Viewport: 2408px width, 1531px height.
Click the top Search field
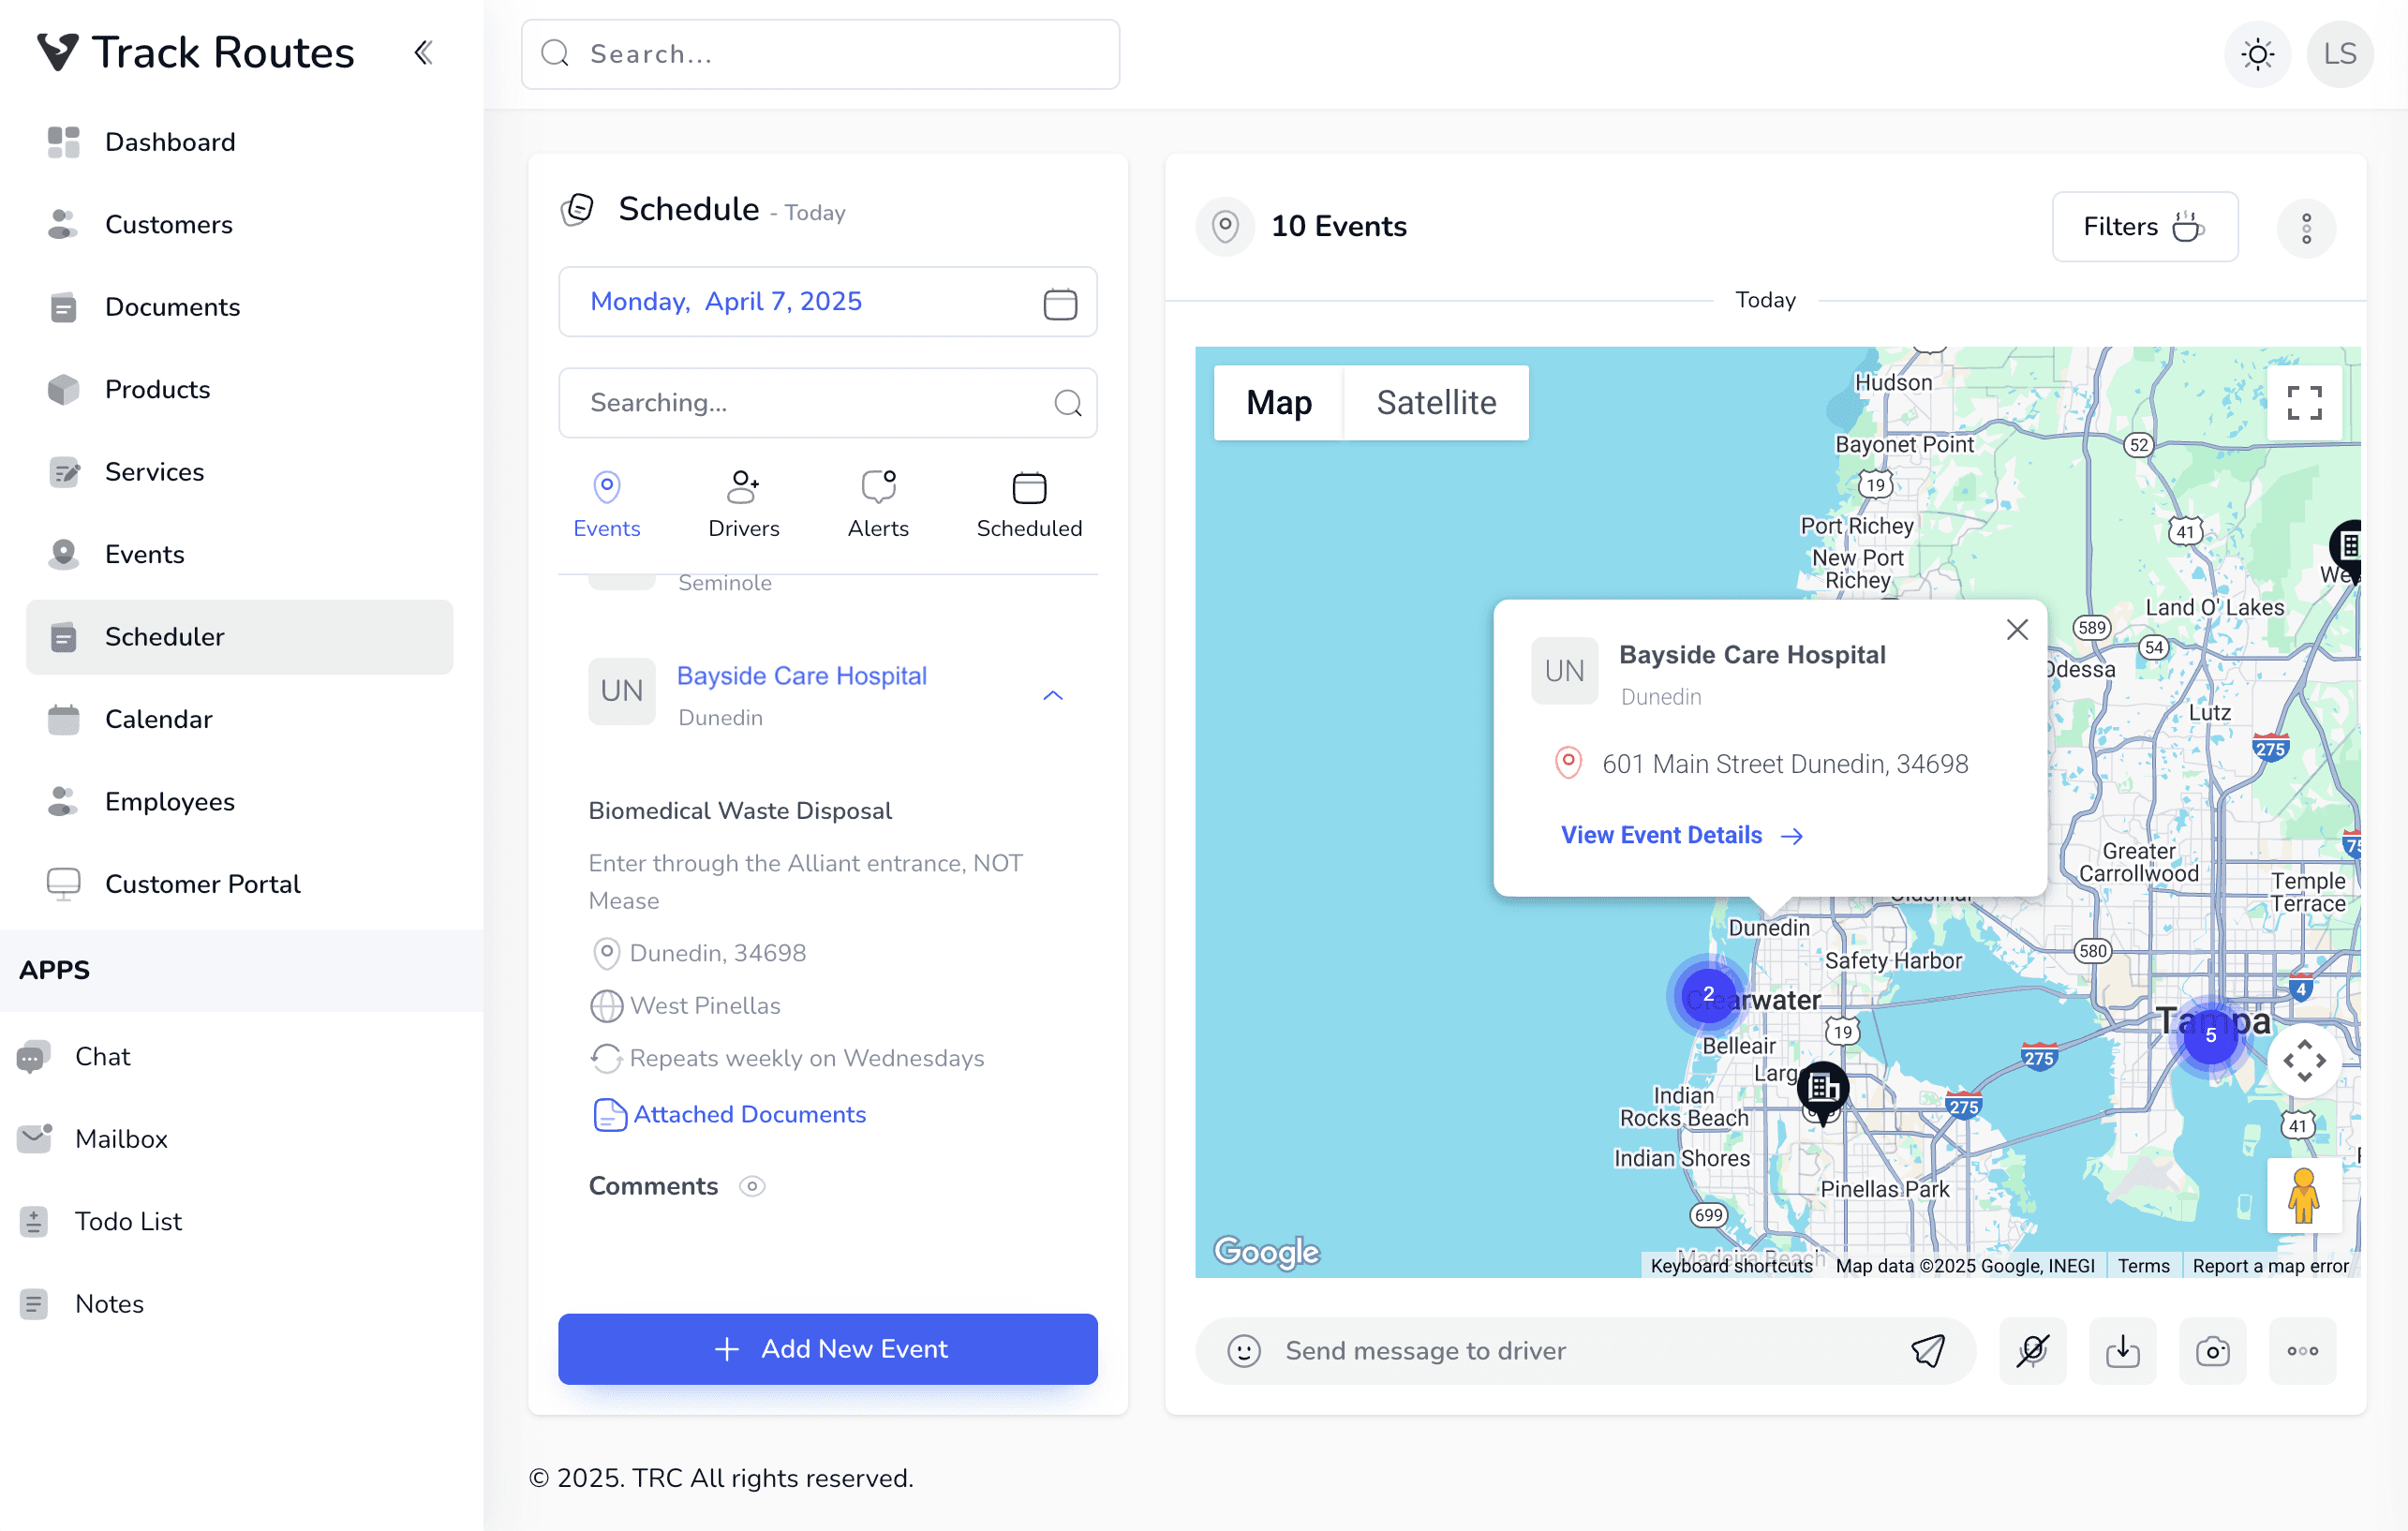point(820,54)
